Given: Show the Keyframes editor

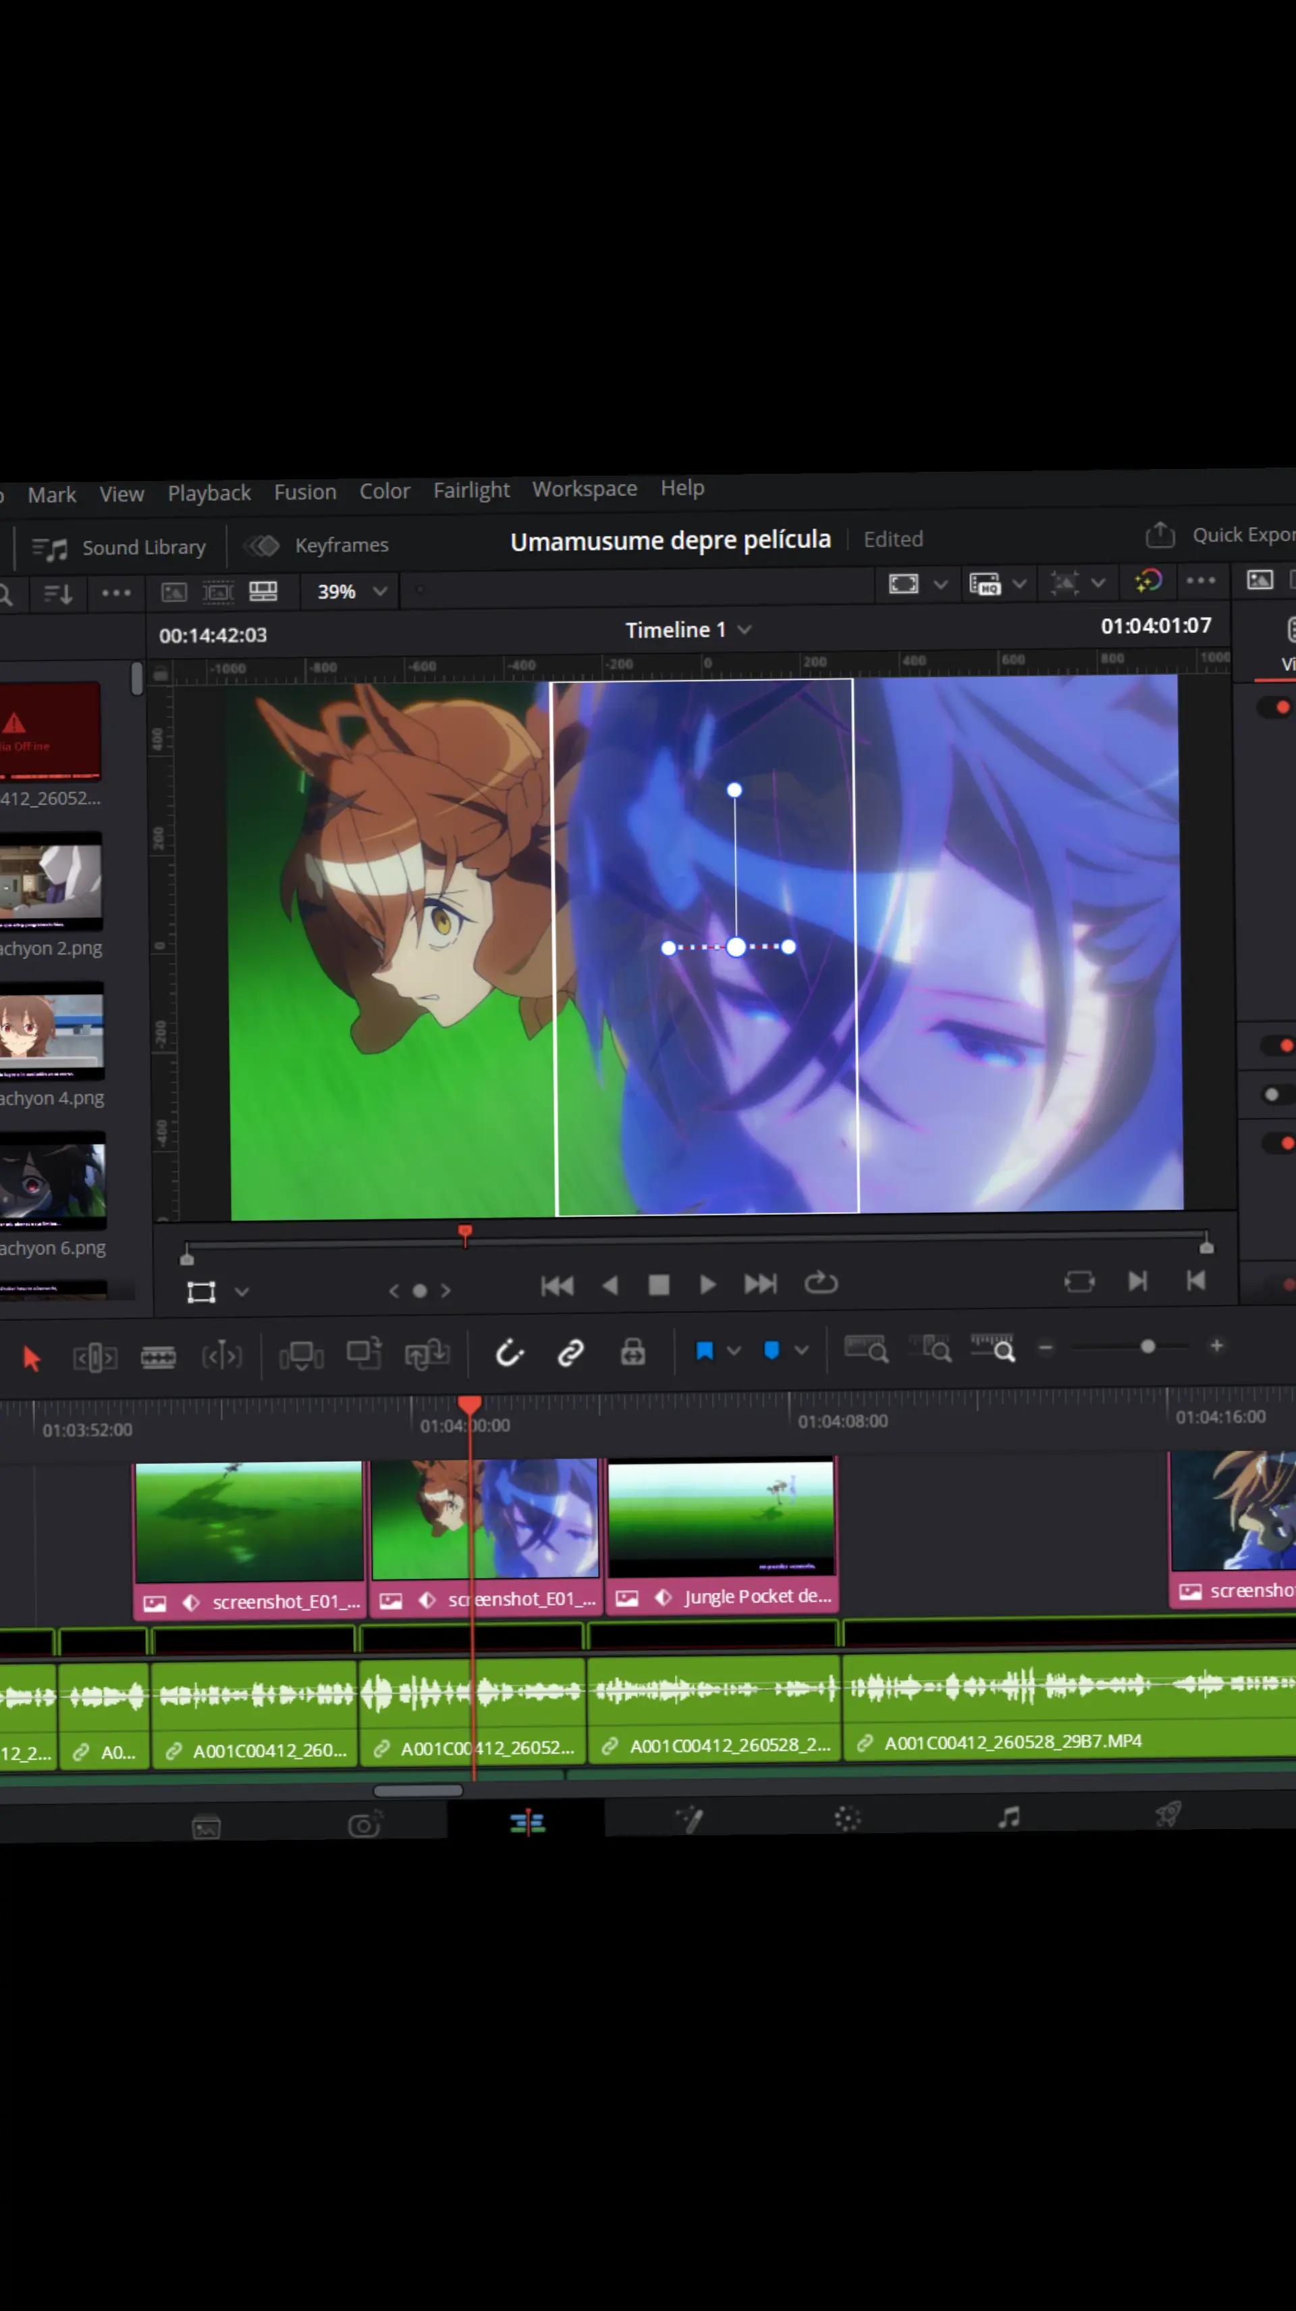Looking at the screenshot, I should click(316, 545).
